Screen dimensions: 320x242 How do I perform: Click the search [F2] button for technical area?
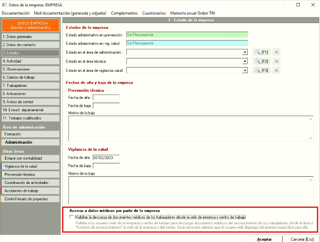pos(261,61)
